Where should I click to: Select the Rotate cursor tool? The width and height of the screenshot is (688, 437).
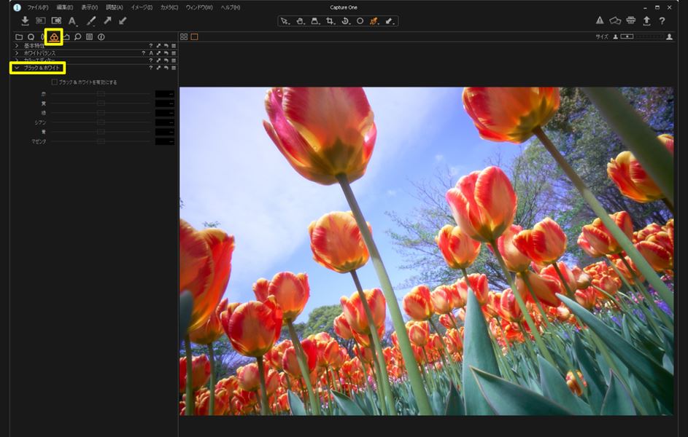pos(345,21)
